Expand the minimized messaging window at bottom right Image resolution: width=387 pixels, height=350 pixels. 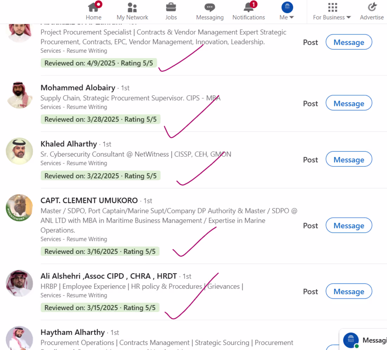point(366,339)
